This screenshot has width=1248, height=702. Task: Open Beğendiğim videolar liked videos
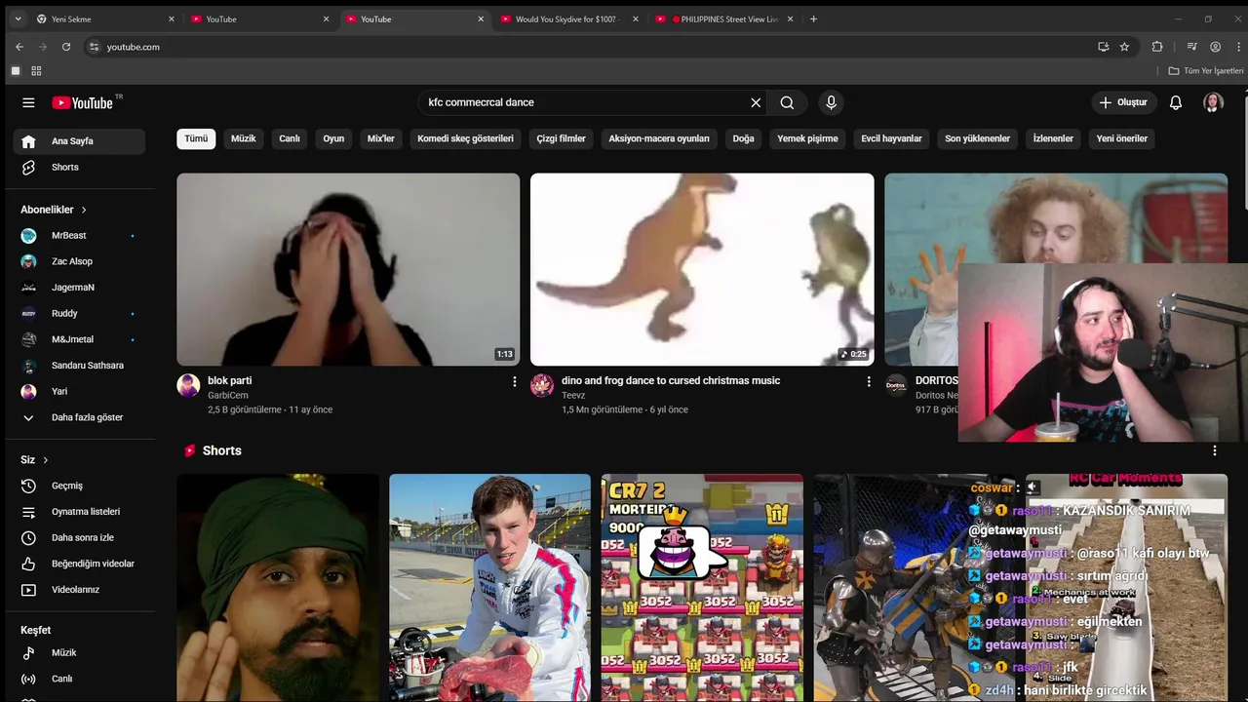79,564
